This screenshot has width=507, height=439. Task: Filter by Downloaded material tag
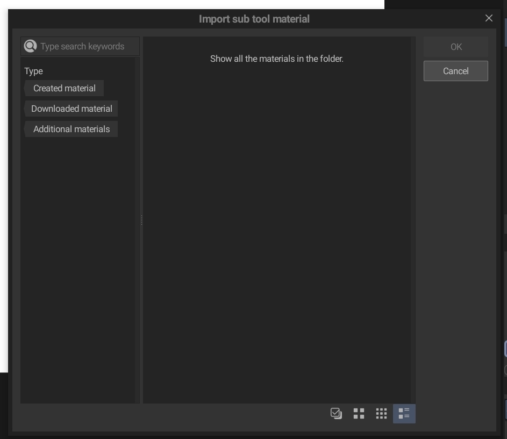(x=71, y=109)
